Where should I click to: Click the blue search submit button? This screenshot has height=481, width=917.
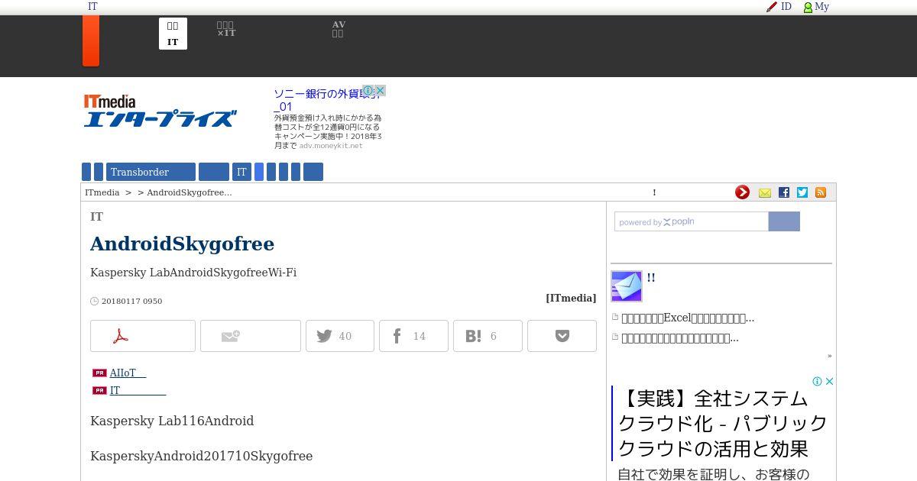click(784, 221)
